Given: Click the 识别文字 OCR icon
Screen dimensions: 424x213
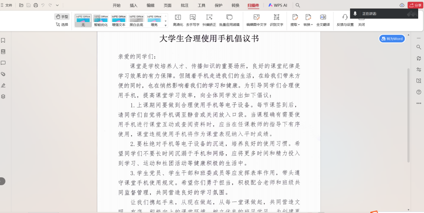Looking at the screenshot, I should [x=276, y=17].
